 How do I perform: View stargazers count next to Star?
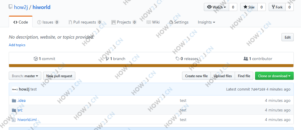[261, 7]
